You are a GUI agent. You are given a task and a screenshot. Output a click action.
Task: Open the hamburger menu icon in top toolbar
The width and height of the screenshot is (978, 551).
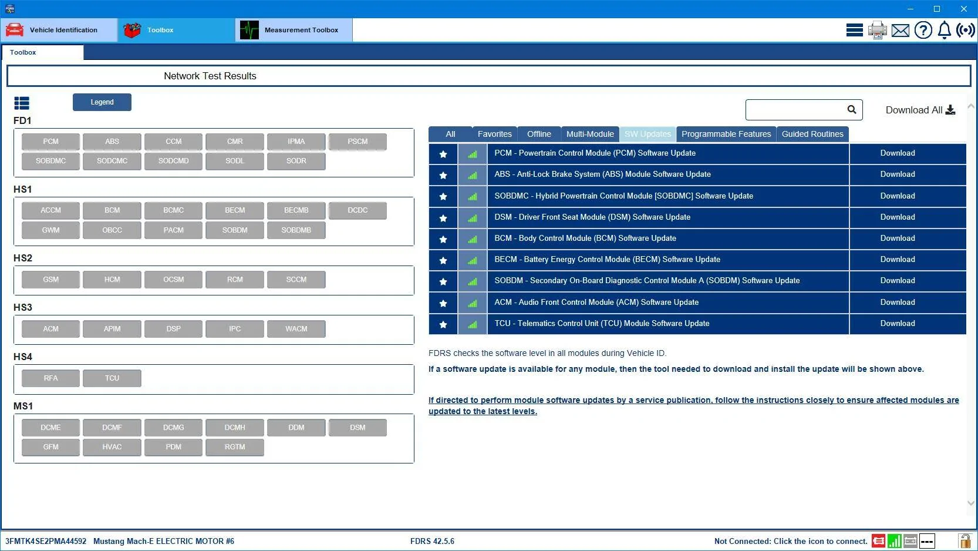[x=854, y=30]
